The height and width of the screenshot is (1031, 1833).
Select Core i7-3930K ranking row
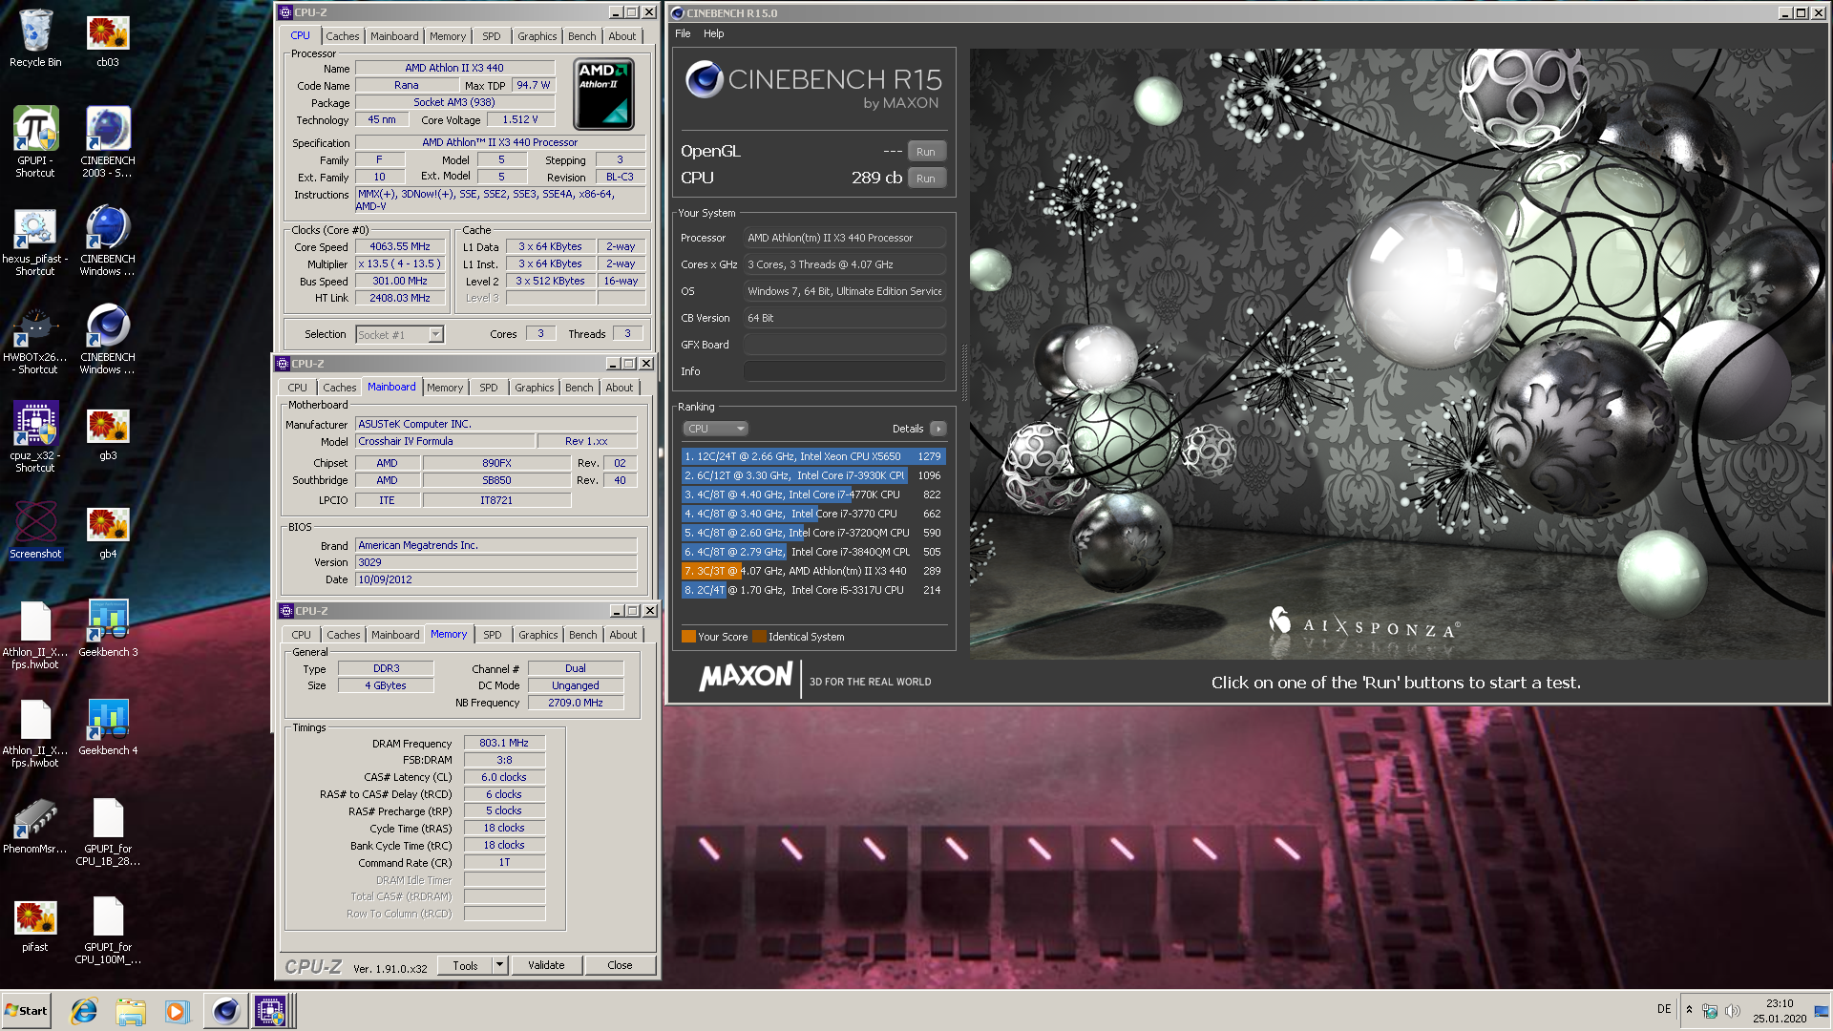point(813,475)
